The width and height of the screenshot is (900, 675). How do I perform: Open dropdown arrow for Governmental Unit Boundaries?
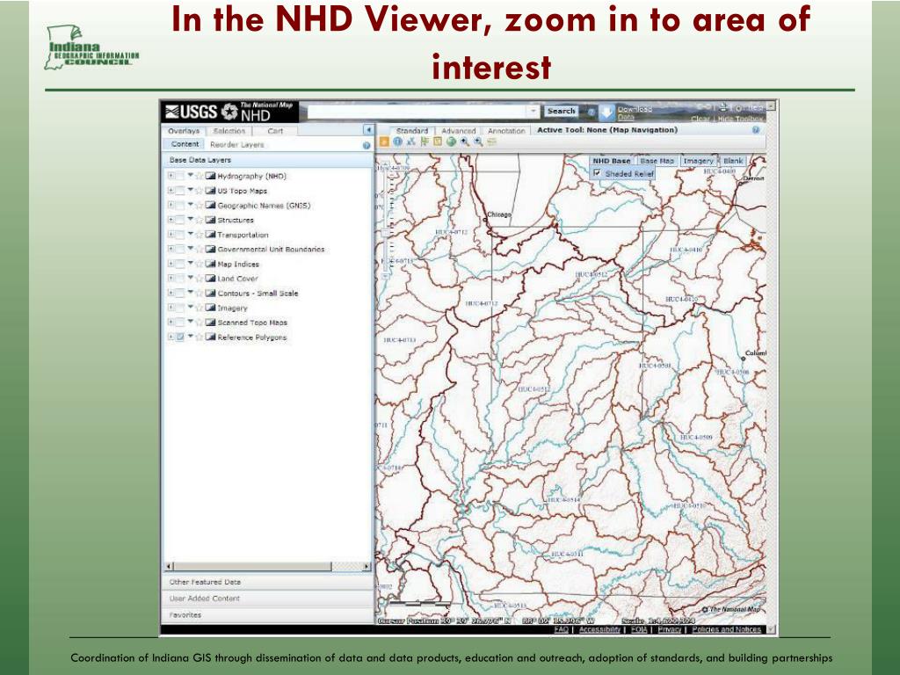pos(190,249)
